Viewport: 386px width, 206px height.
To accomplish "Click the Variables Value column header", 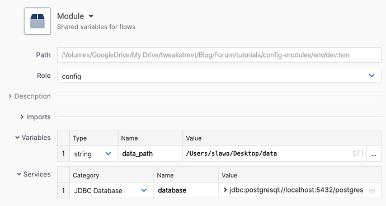I will 282,138.
